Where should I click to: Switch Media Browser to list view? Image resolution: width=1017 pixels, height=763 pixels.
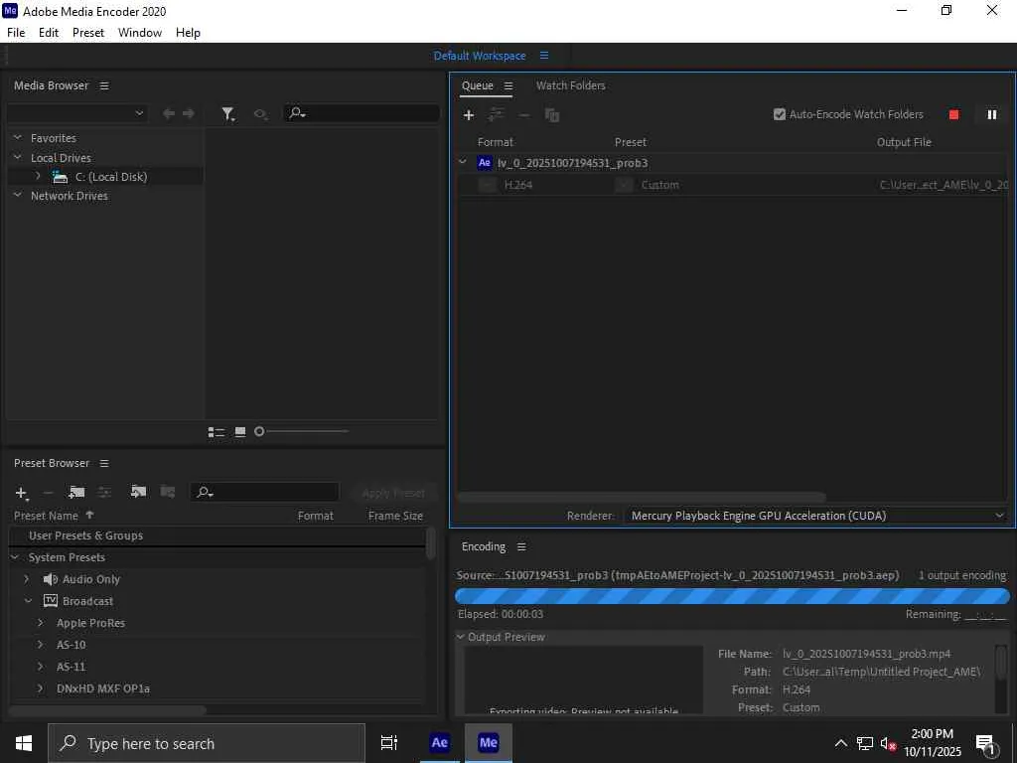(x=216, y=432)
